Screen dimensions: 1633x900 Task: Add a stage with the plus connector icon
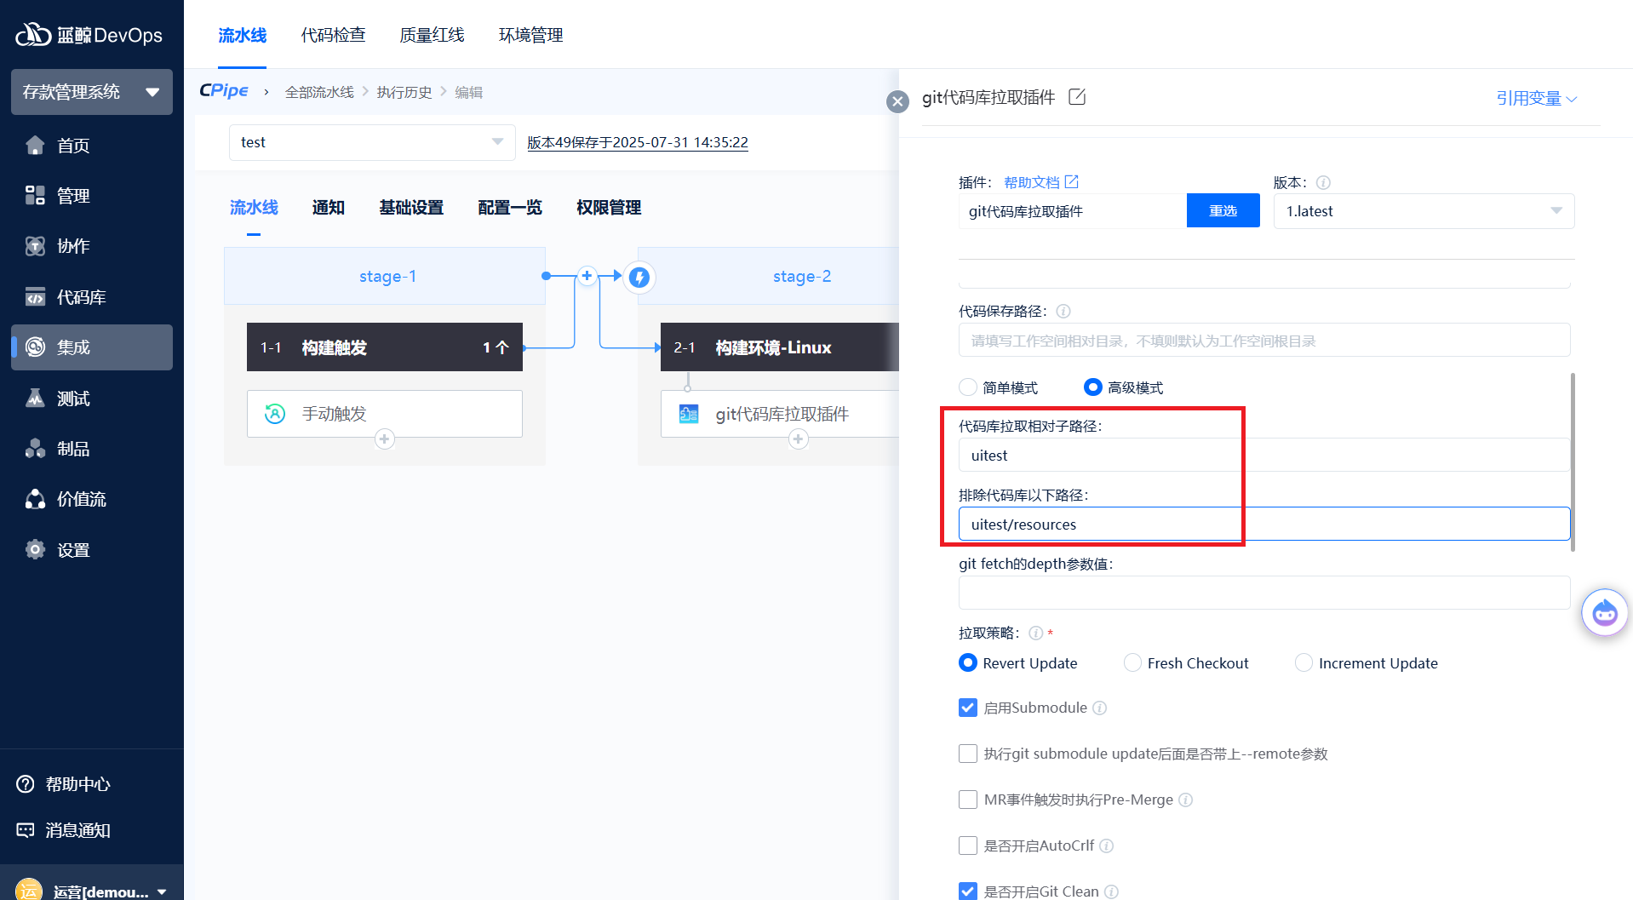587,276
